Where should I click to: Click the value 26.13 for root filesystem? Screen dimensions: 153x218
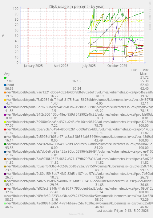[x=76, y=81]
